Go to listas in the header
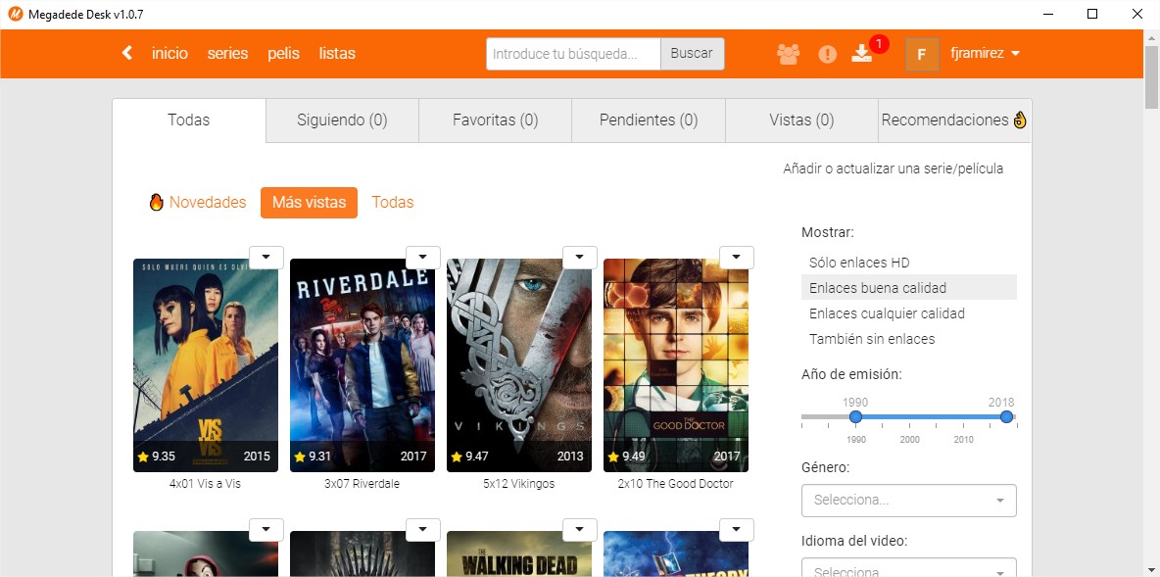Image resolution: width=1160 pixels, height=577 pixels. click(x=337, y=53)
